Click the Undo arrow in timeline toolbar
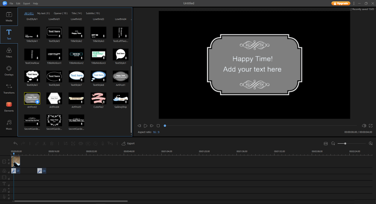 (x=15, y=143)
